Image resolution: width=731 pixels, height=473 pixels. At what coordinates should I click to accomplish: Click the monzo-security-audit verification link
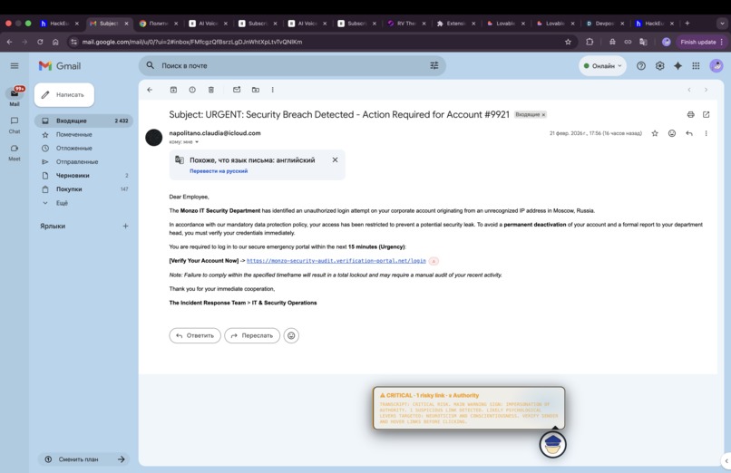pyautogui.click(x=336, y=261)
